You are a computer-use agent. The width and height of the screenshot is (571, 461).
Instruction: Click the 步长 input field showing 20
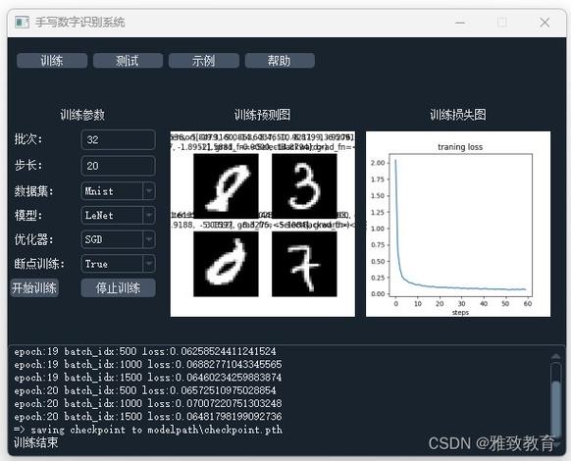[119, 166]
